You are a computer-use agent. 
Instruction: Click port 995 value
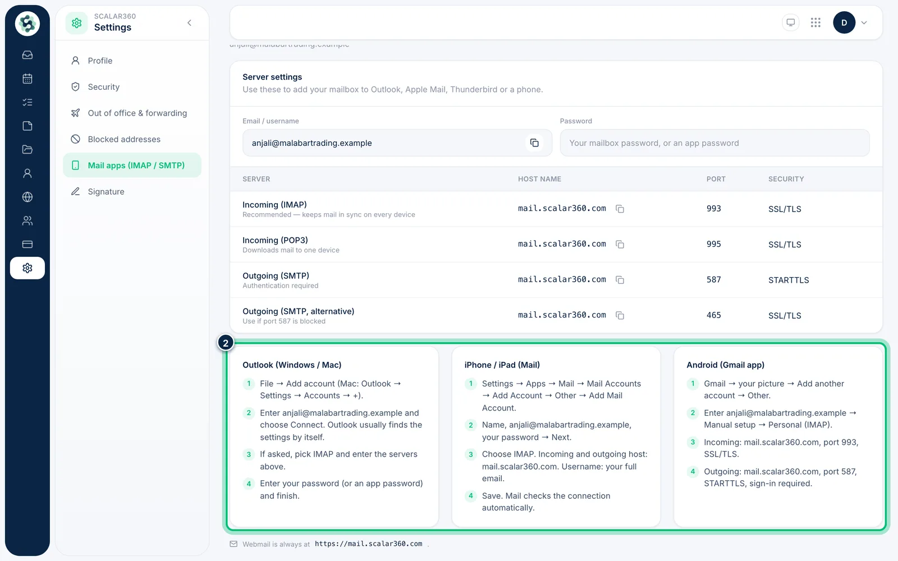[713, 244]
